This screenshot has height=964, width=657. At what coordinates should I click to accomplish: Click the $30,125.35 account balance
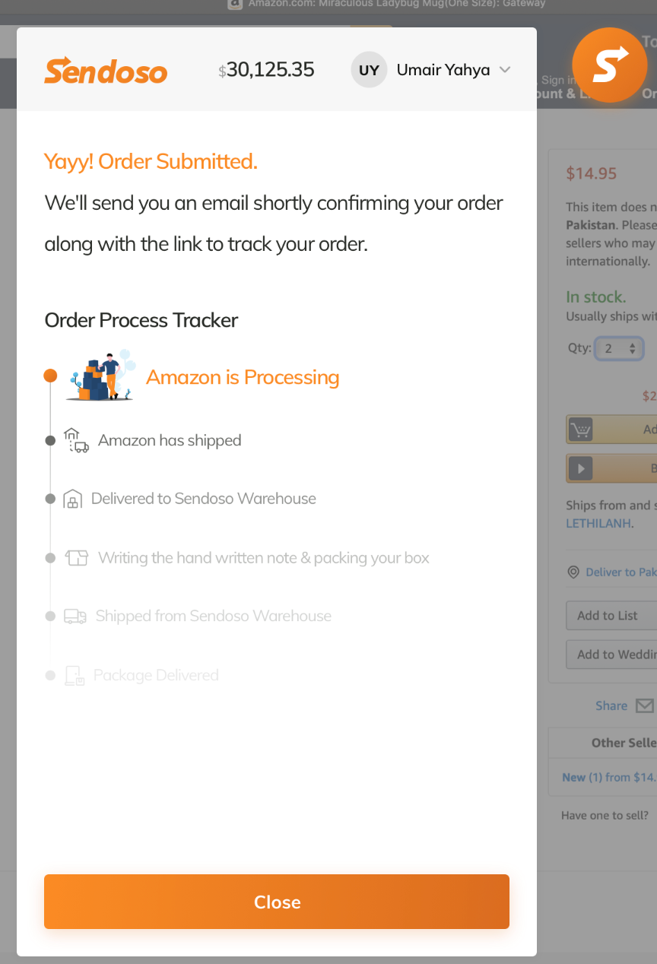[267, 70]
